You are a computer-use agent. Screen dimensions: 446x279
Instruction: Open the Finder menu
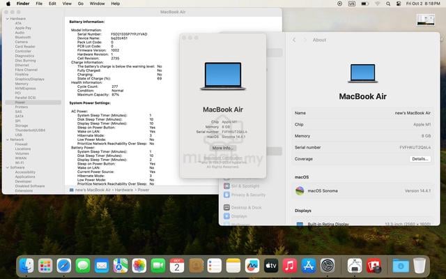[x=23, y=3]
